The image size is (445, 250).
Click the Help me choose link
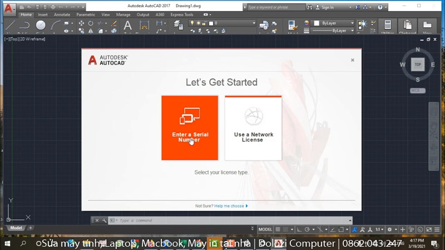(x=230, y=206)
